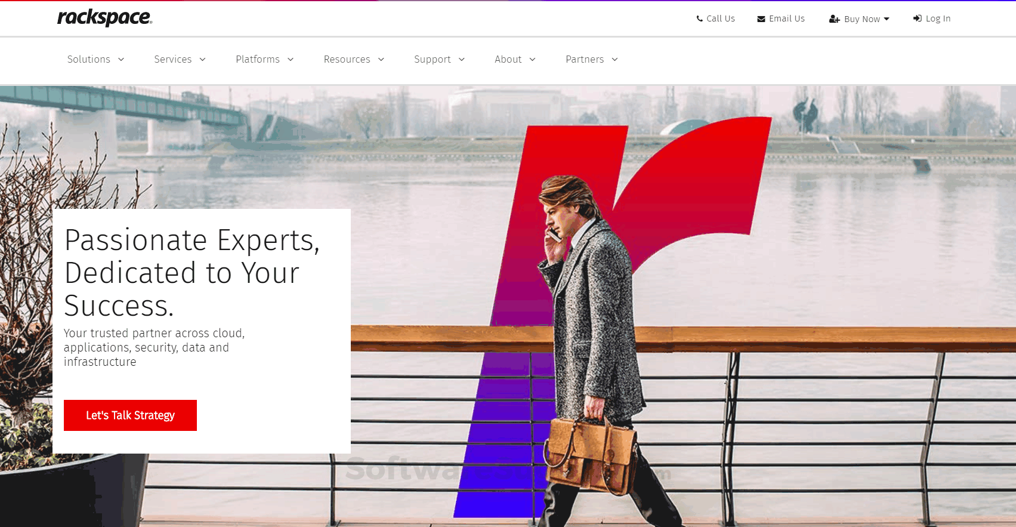The height and width of the screenshot is (527, 1016).
Task: Open the Email Us link
Action: 787,19
